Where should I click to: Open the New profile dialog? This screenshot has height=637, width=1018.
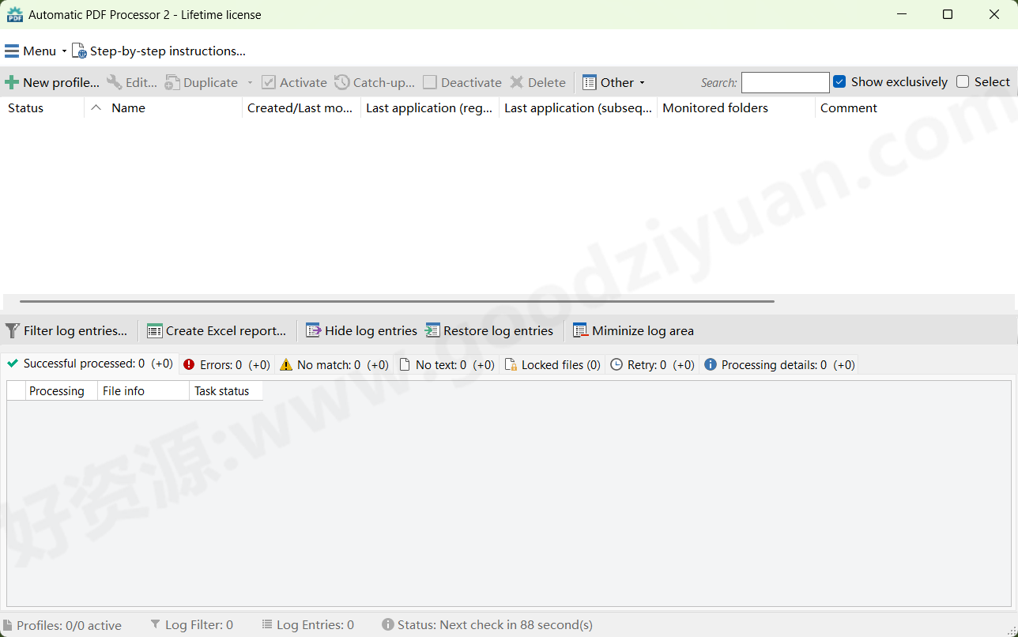[x=51, y=81]
